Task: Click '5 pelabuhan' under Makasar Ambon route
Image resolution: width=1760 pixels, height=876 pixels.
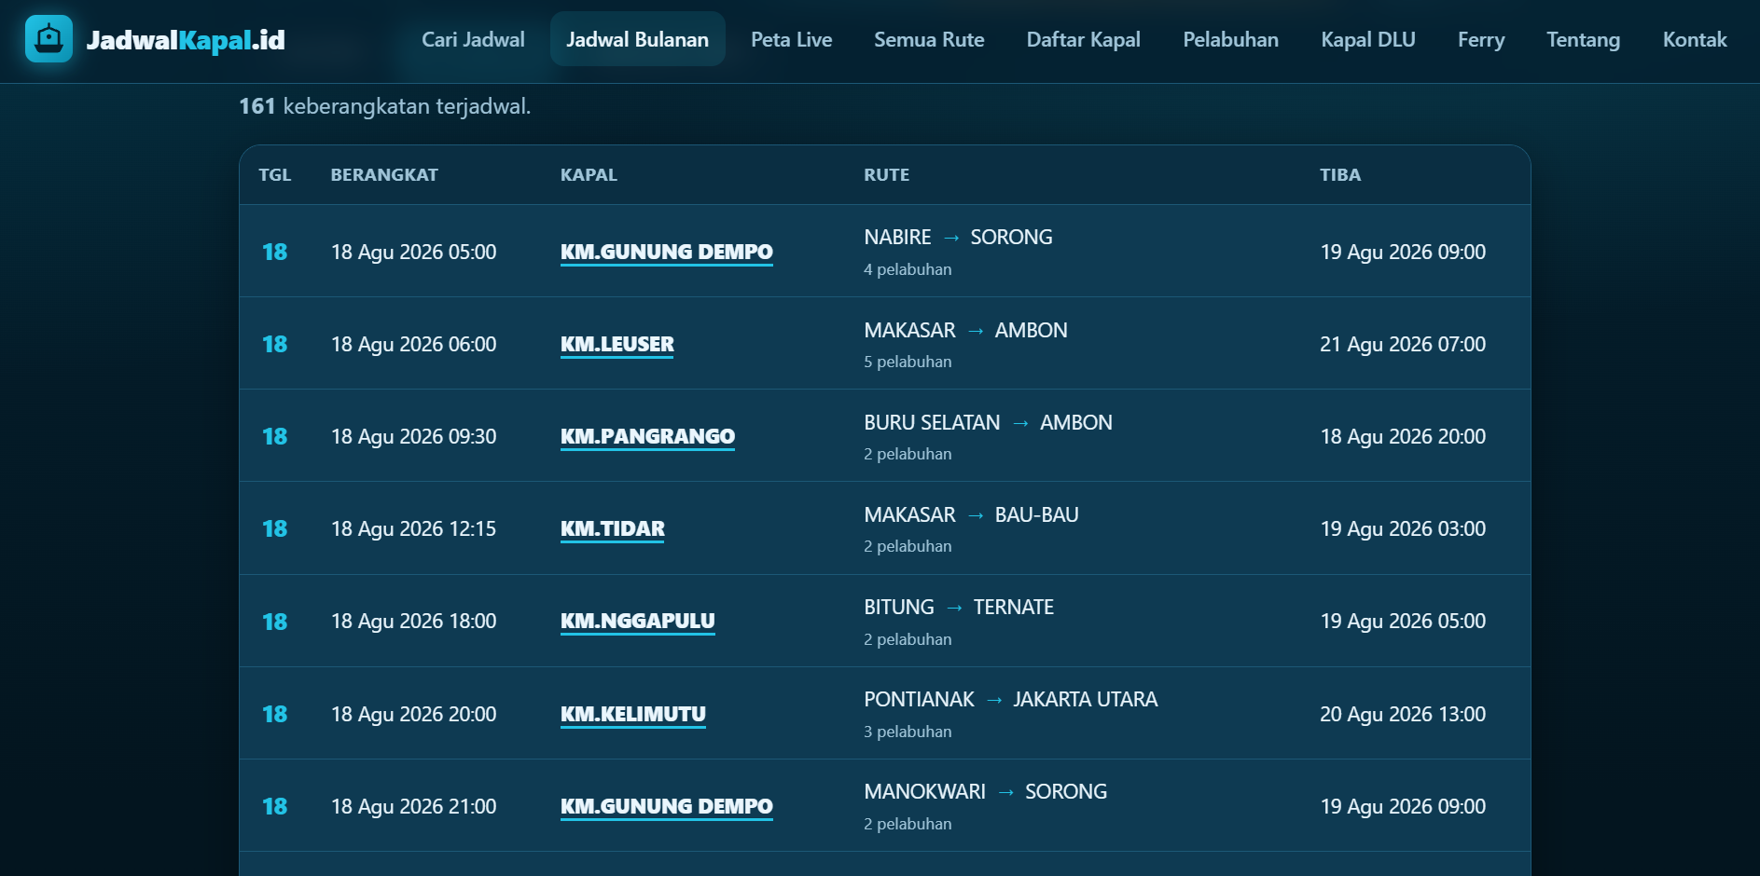Action: pos(908,362)
